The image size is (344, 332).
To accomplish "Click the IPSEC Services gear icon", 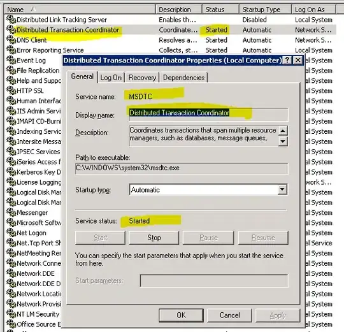I will pos(11,151).
